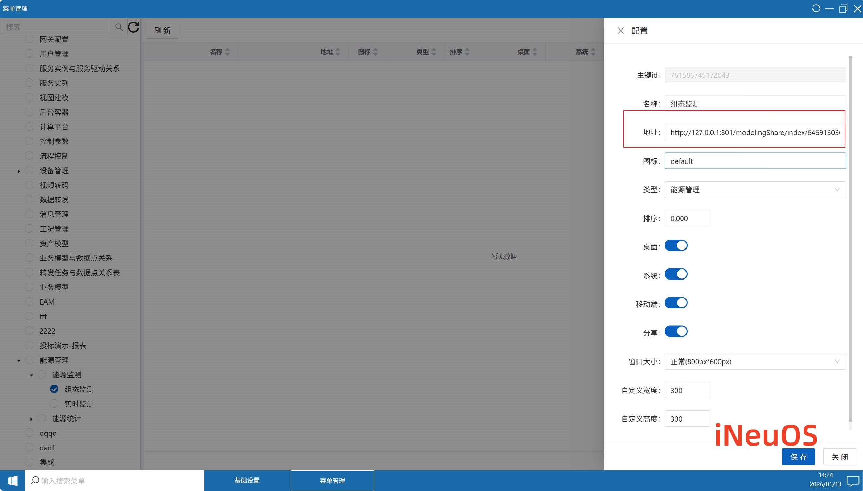Disable the 移动端 switch
This screenshot has width=863, height=491.
pyautogui.click(x=676, y=303)
